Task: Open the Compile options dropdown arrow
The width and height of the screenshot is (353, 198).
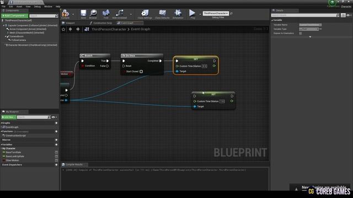Action: [73, 14]
